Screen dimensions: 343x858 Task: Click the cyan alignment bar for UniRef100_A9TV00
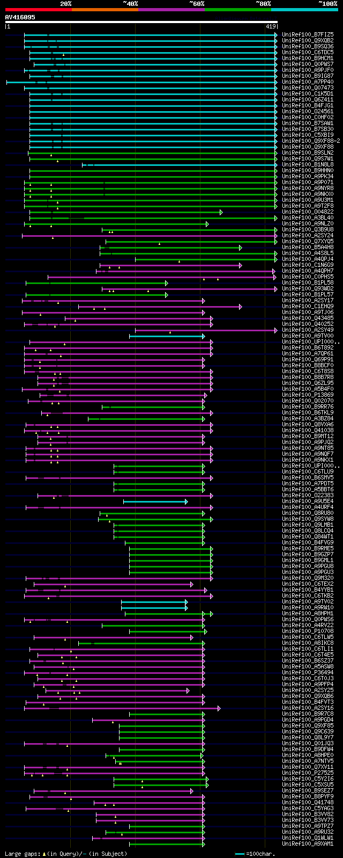[167, 336]
